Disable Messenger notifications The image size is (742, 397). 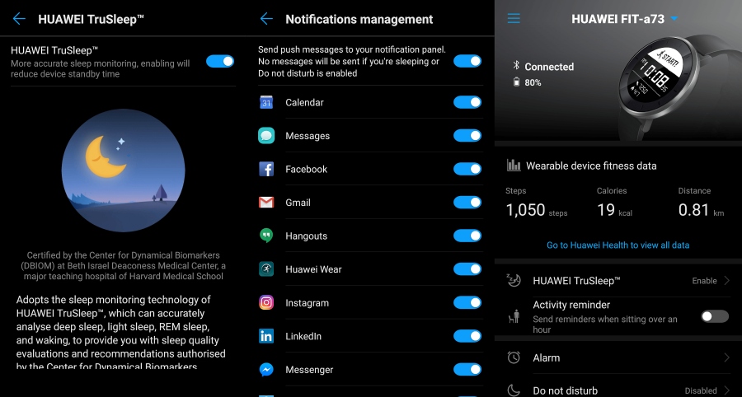467,370
